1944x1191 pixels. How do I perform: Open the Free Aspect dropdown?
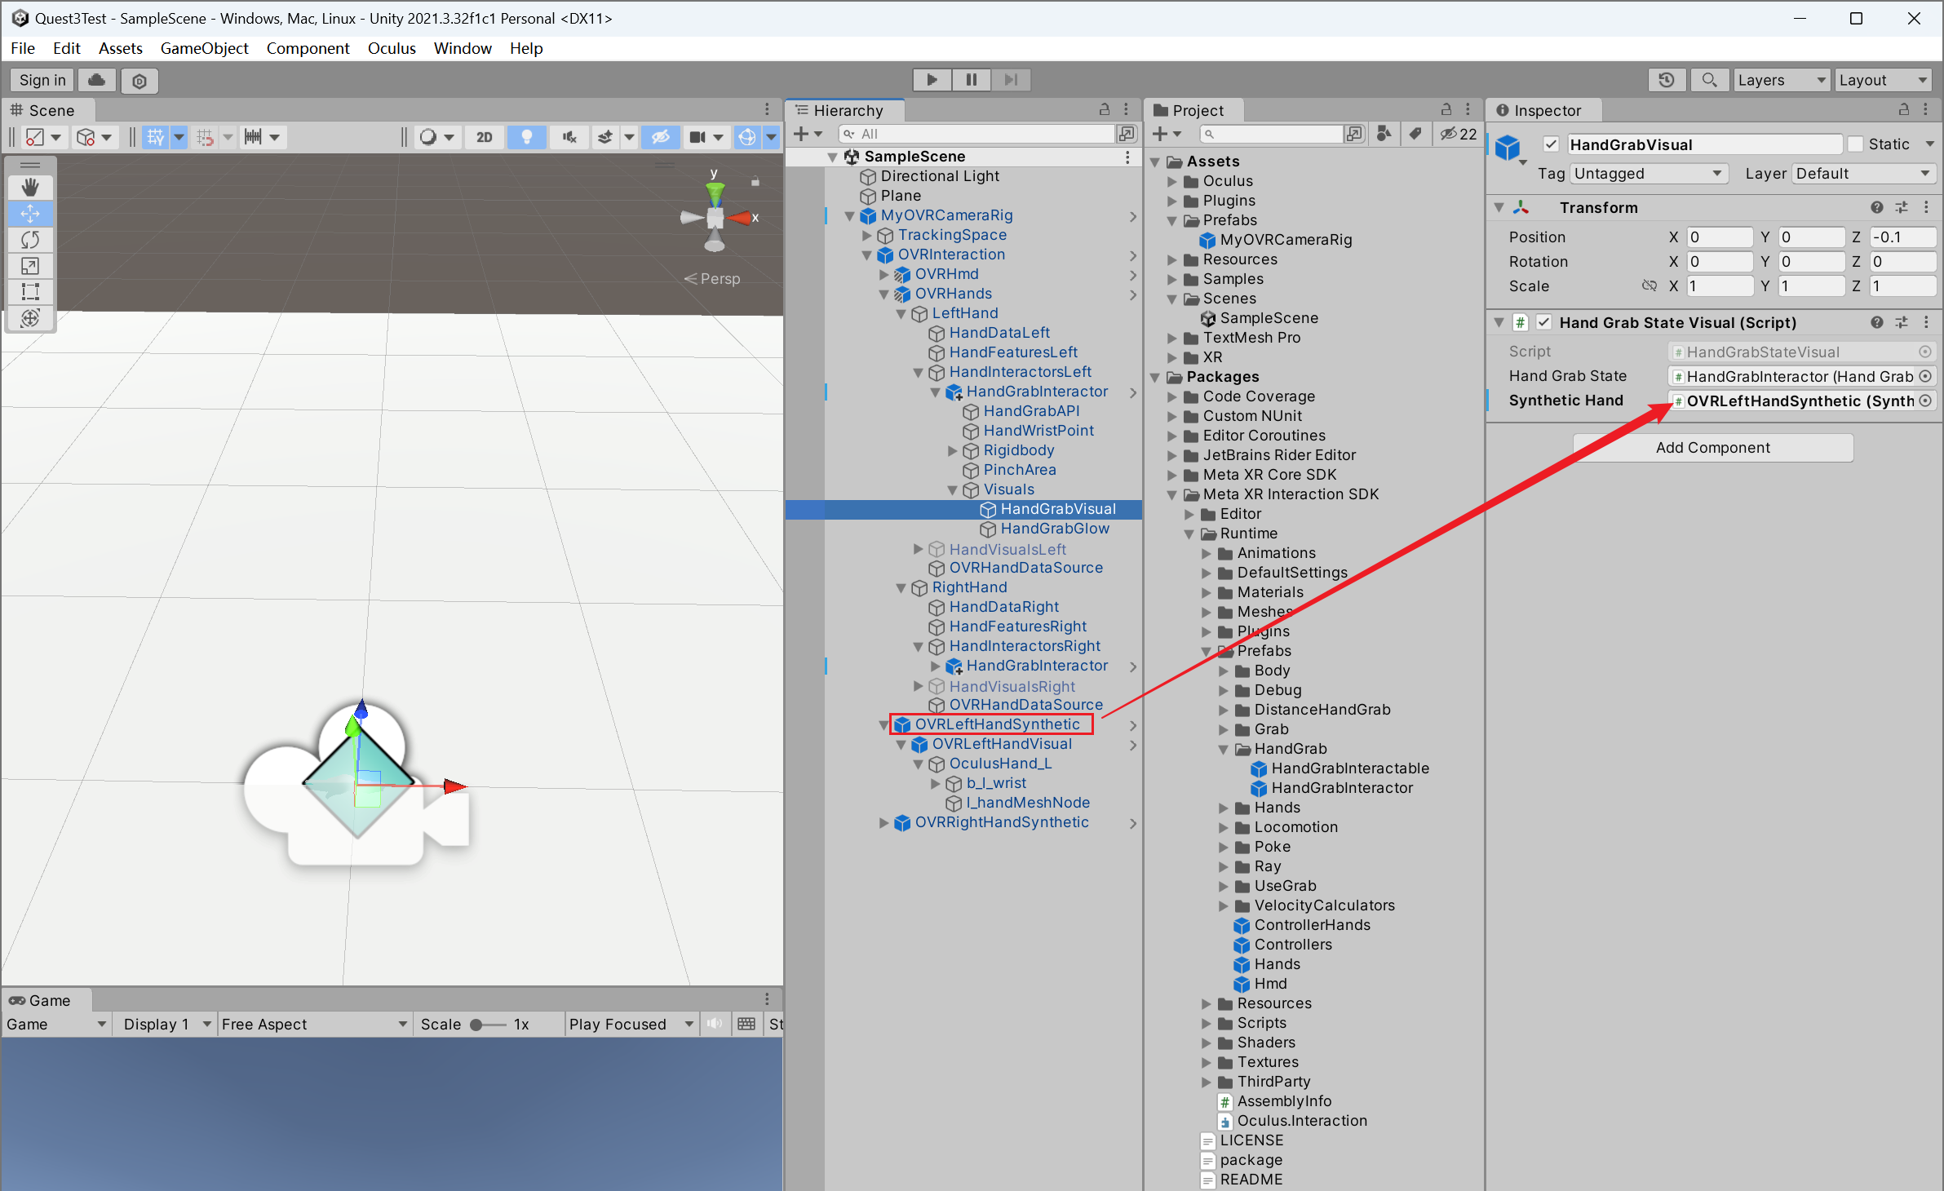(314, 1025)
